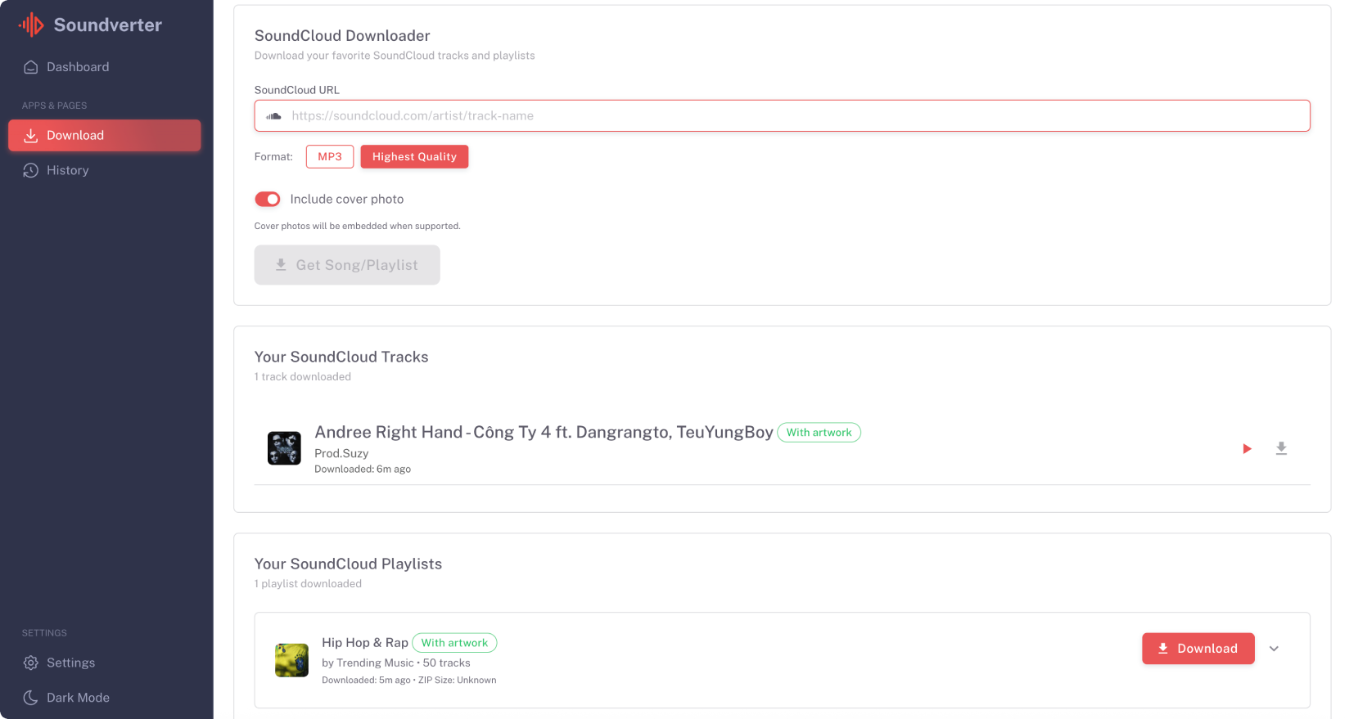Select MP3 format option
The width and height of the screenshot is (1349, 719).
pyautogui.click(x=330, y=157)
